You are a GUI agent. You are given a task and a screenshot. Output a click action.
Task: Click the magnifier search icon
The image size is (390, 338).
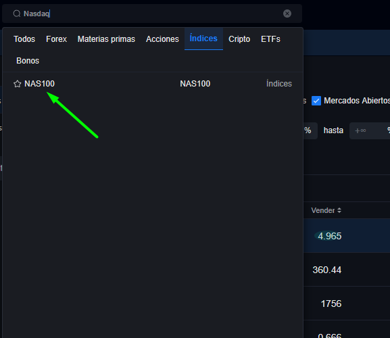(17, 14)
